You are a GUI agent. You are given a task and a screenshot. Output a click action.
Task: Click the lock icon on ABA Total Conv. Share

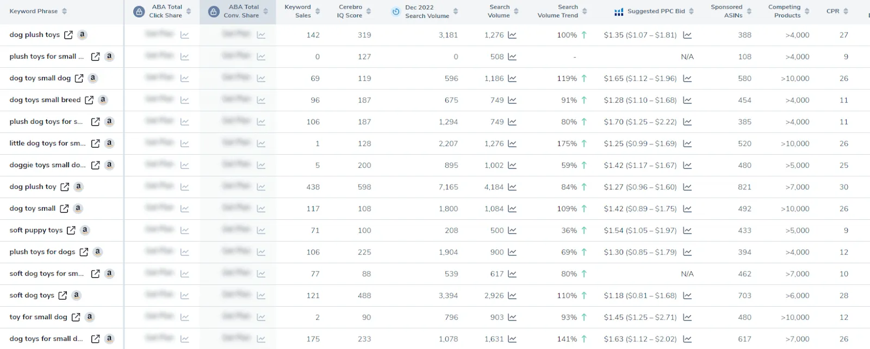[214, 11]
